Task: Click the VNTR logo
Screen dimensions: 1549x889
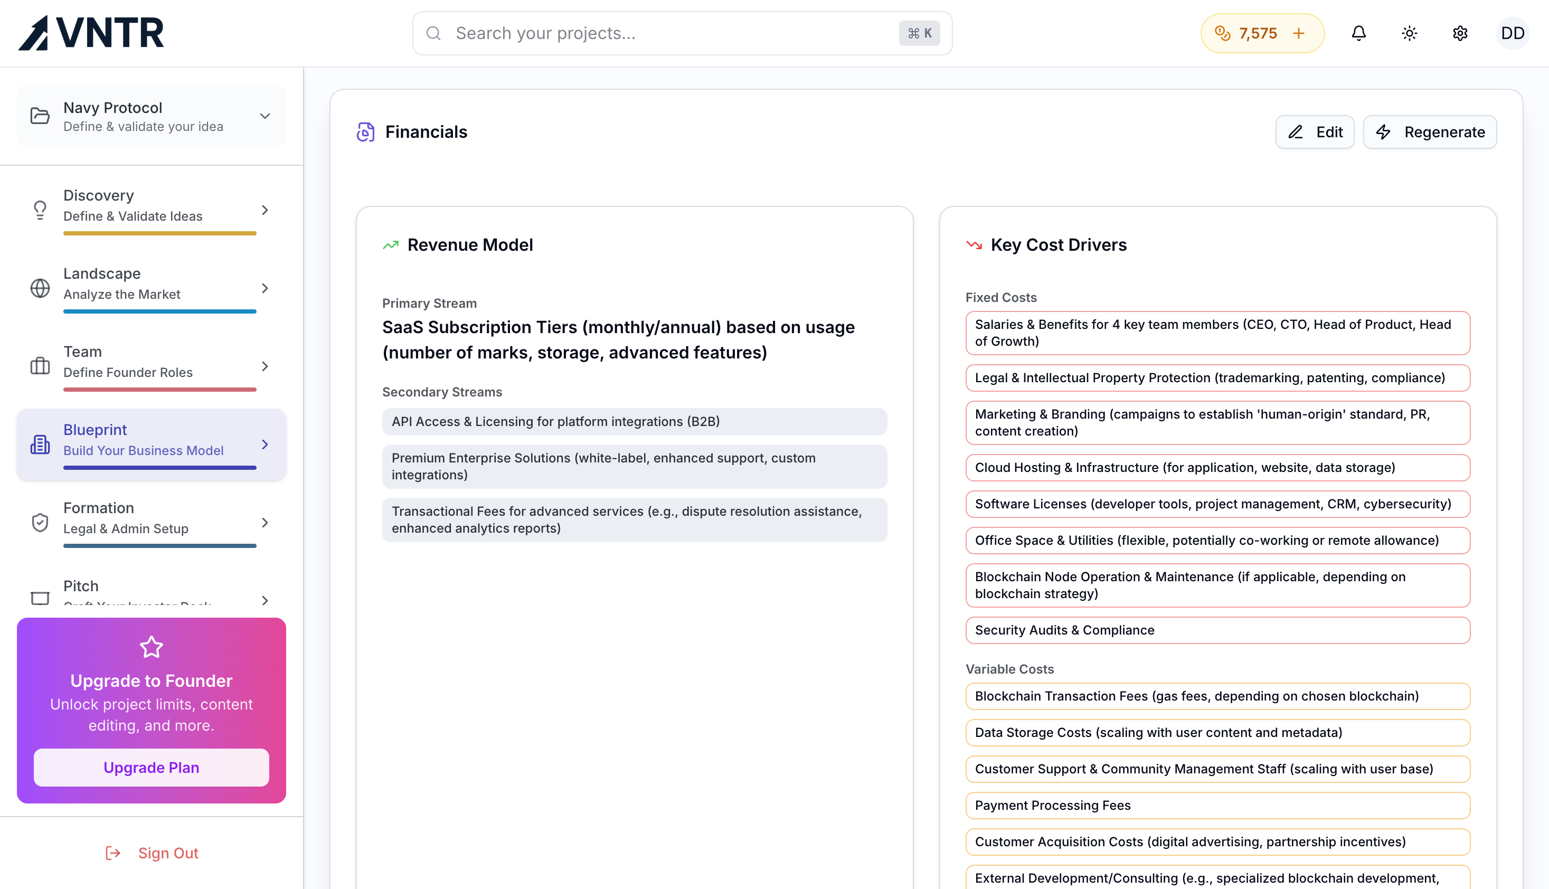Action: [x=91, y=33]
